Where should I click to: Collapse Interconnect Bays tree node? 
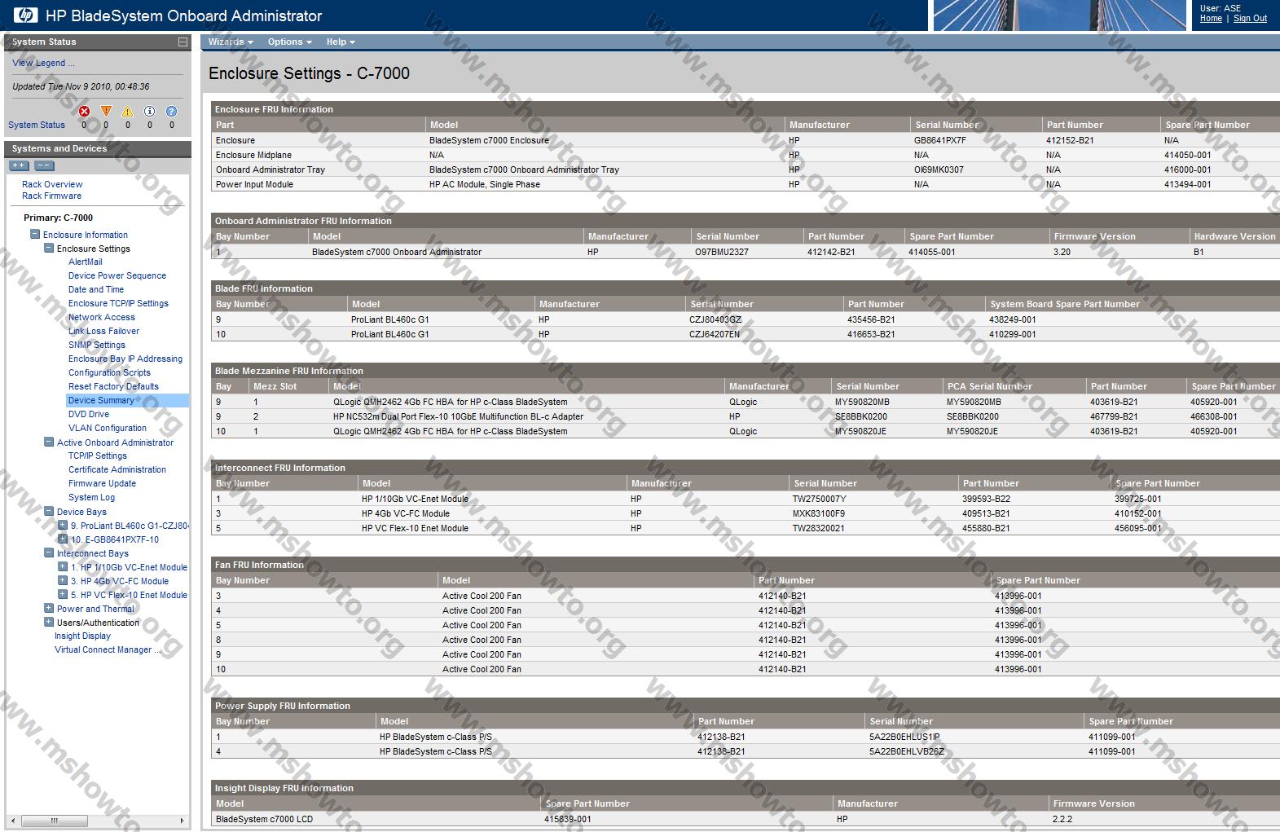(x=49, y=553)
